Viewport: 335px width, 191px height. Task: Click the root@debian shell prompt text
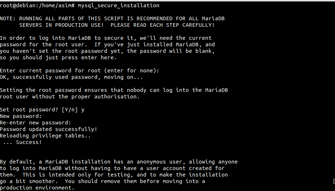click(x=37, y=5)
